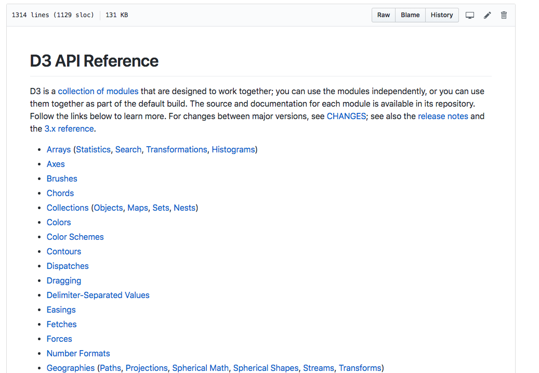Open the Contours link
The width and height of the screenshot is (539, 373).
pos(64,252)
